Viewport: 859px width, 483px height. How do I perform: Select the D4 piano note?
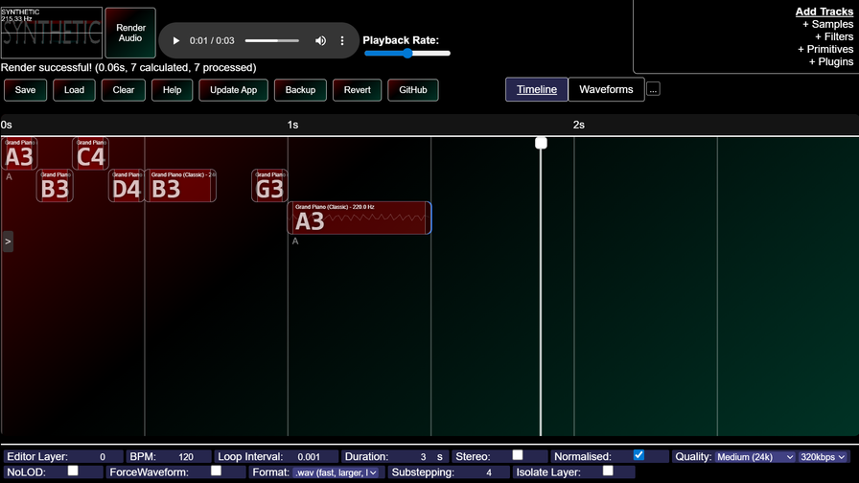[x=127, y=186]
